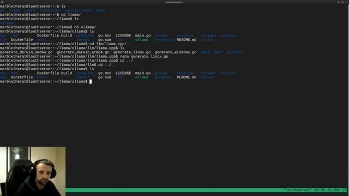
Task: Click README.md in the latest ollama listing
Action: pos(186,77)
